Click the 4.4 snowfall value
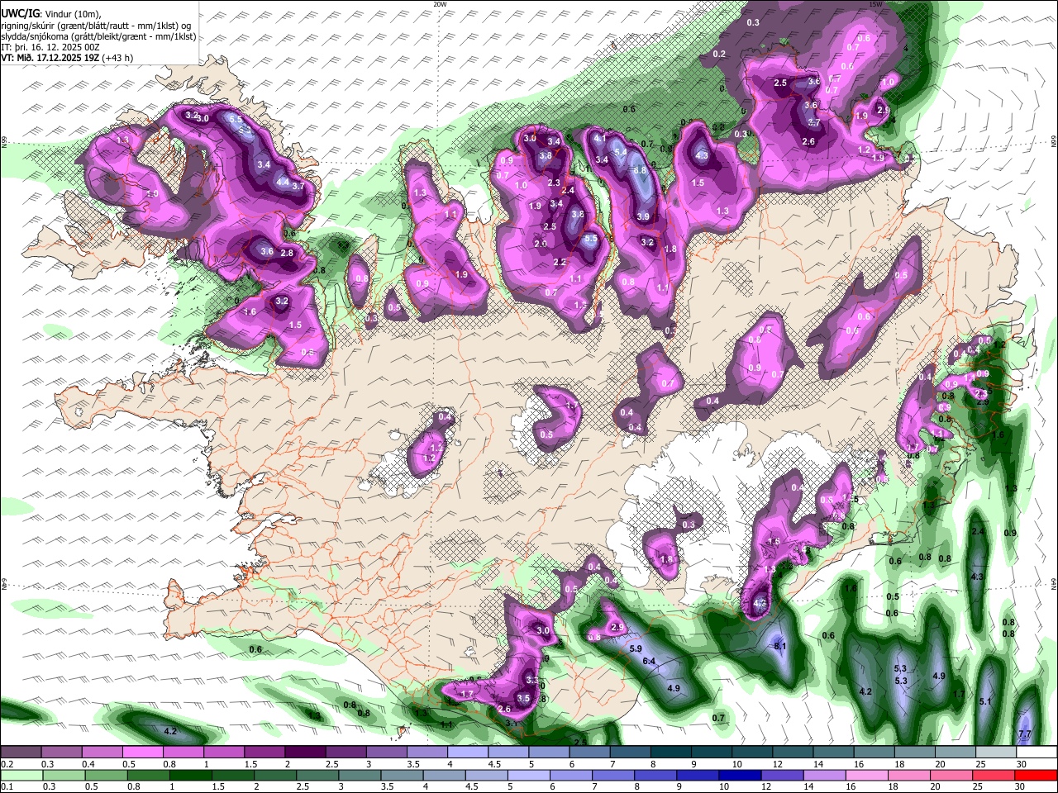1058x793 pixels. (283, 182)
